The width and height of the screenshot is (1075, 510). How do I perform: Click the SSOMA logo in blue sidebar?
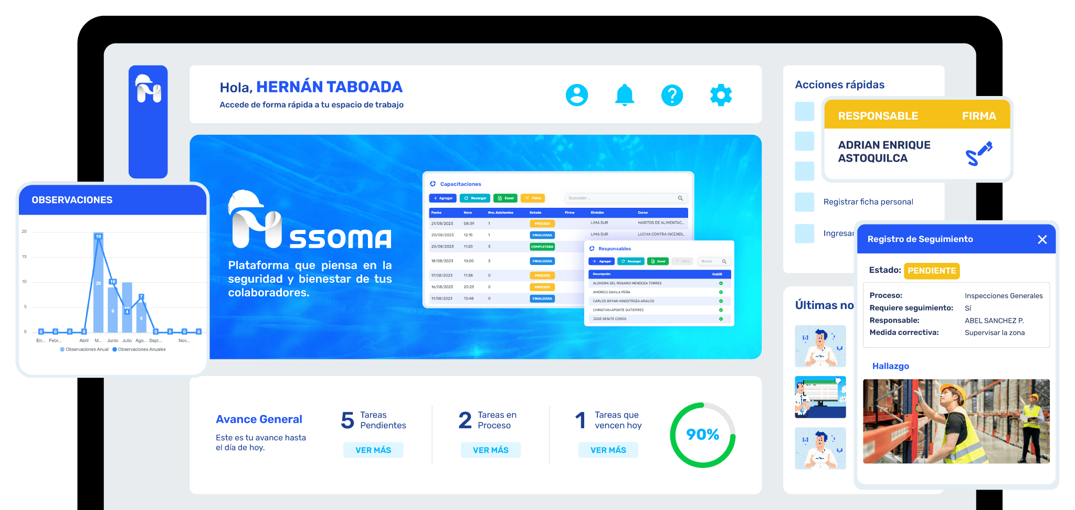149,88
